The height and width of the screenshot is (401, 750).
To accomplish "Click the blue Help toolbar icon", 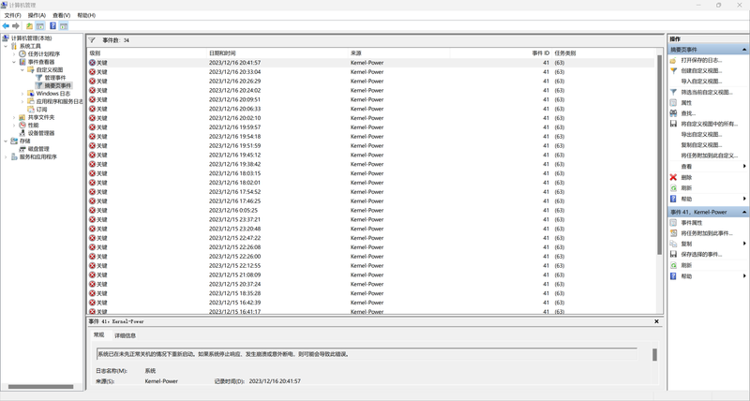I will [x=52, y=26].
